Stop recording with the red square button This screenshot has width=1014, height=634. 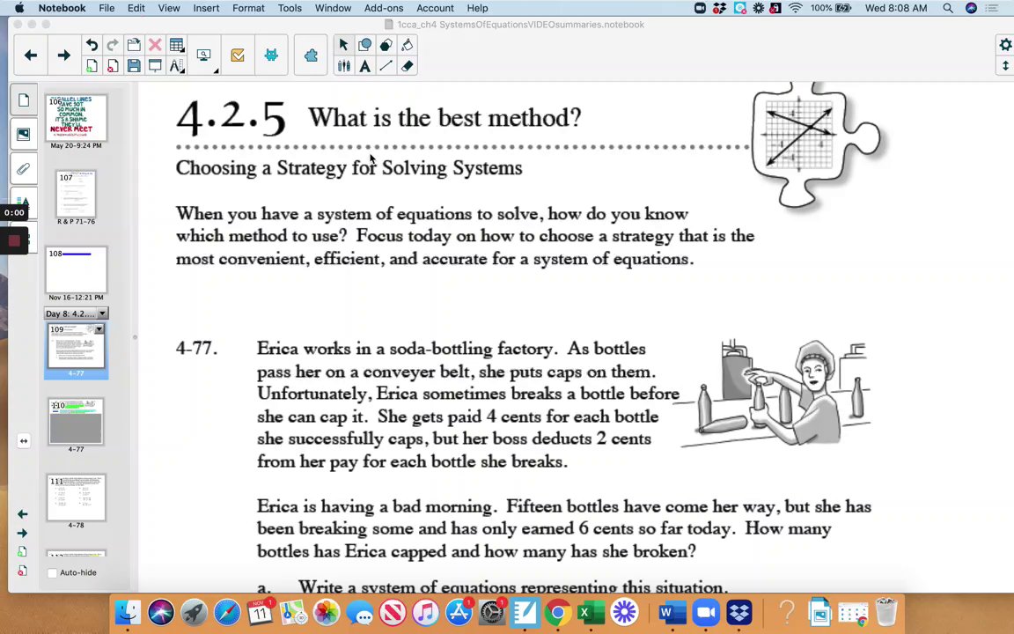[x=14, y=240]
